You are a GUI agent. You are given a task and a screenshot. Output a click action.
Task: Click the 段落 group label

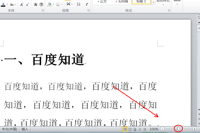point(66,11)
